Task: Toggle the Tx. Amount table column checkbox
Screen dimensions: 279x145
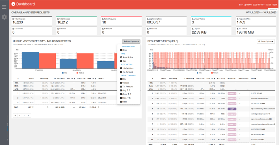Action: click(x=121, y=86)
